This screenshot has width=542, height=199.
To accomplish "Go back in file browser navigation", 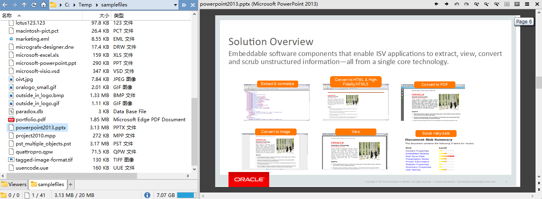I will click(x=5, y=5).
